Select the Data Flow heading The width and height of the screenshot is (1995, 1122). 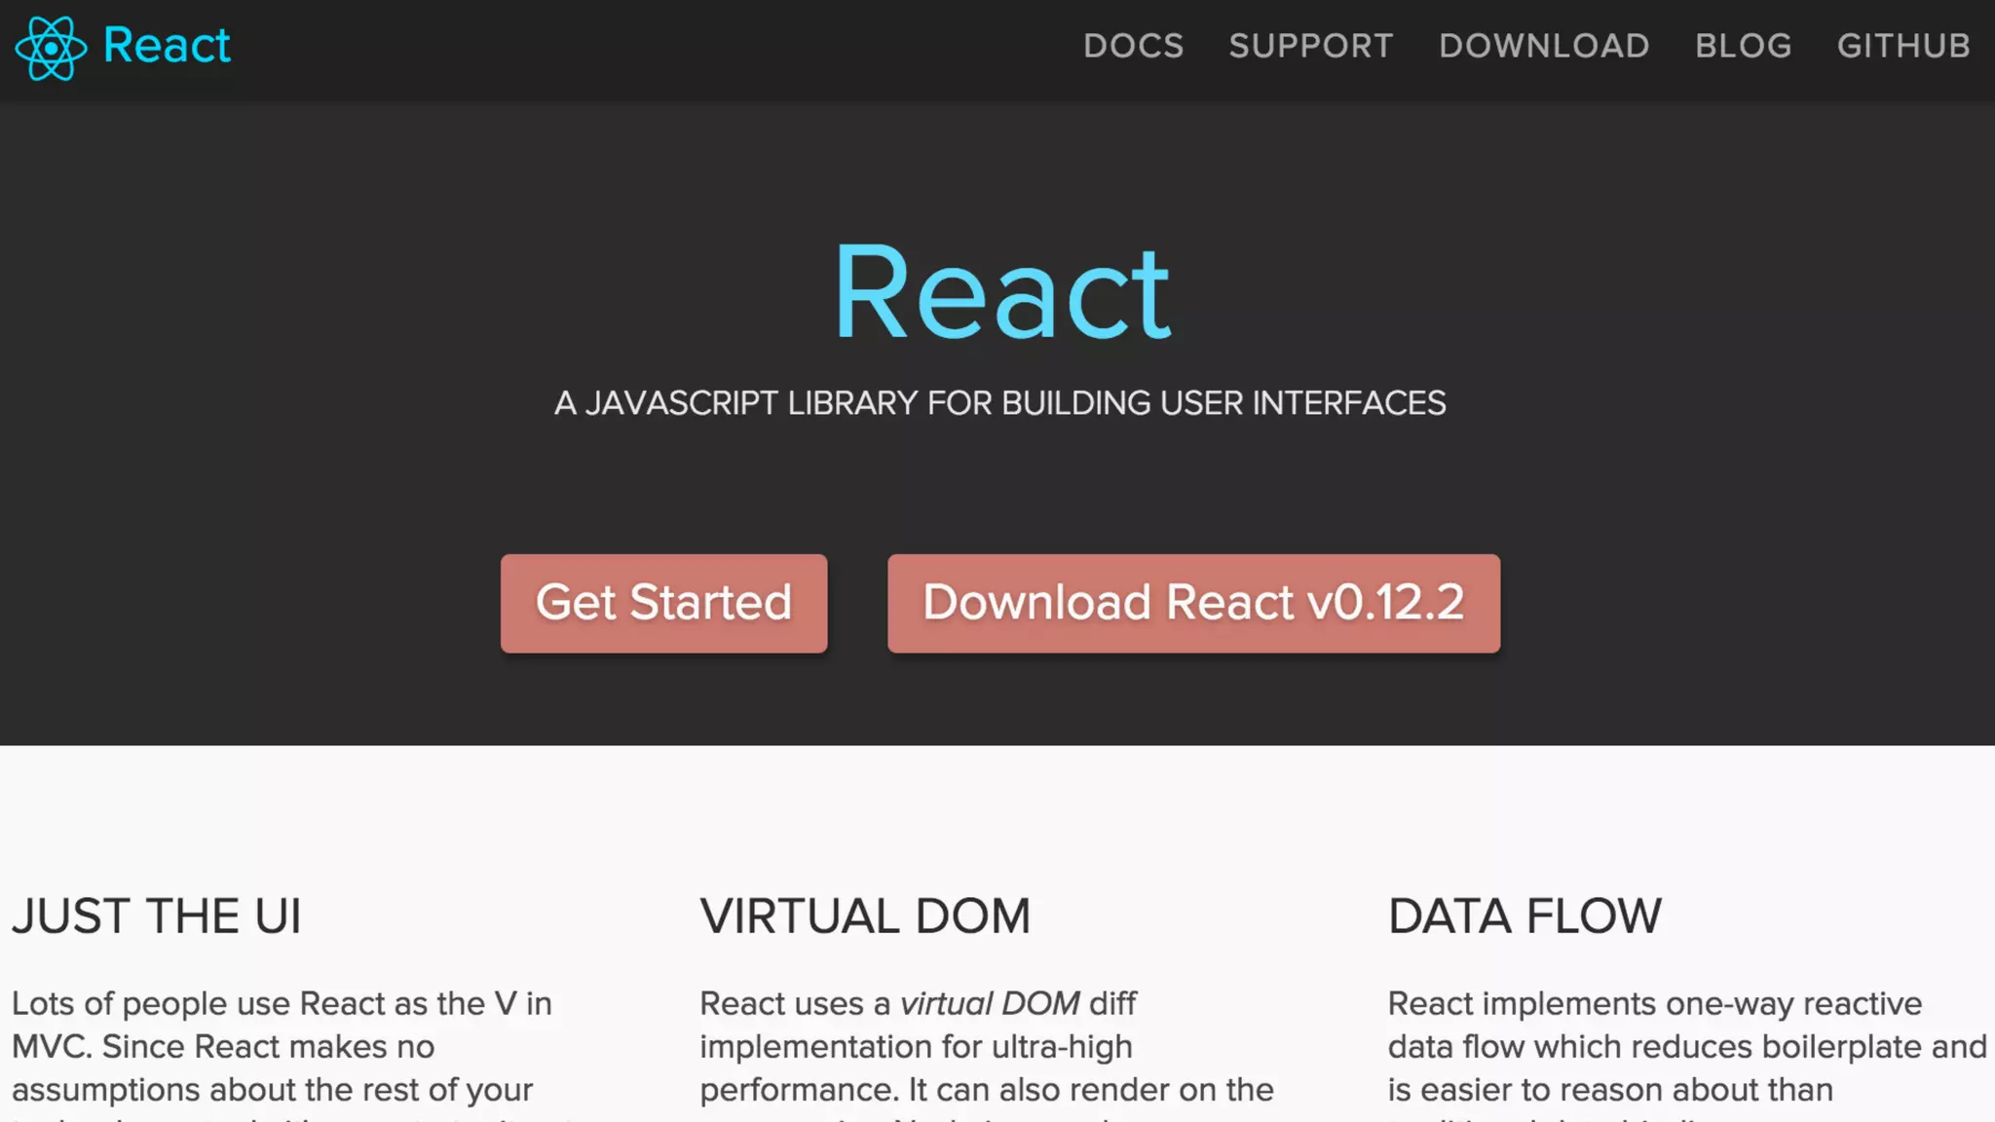1524,916
